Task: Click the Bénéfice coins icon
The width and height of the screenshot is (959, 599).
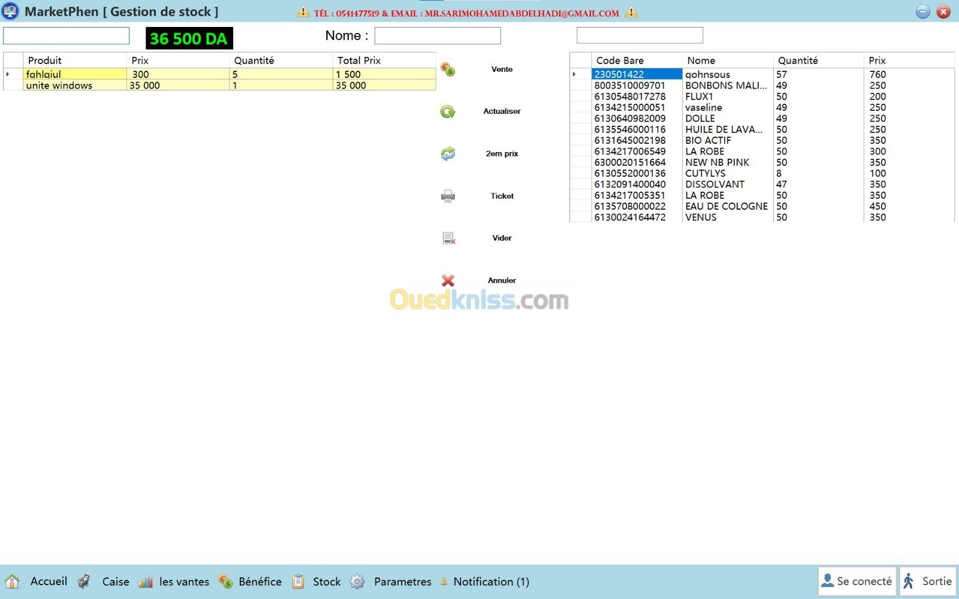Action: point(225,582)
